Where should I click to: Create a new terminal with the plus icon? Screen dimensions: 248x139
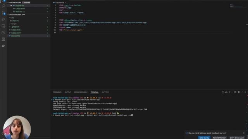229,92
